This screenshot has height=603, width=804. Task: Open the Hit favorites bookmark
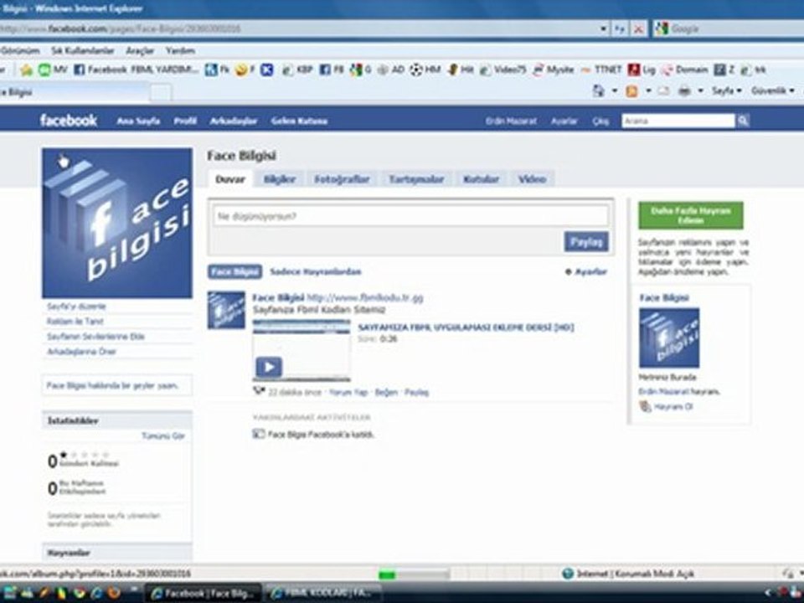pyautogui.click(x=461, y=70)
